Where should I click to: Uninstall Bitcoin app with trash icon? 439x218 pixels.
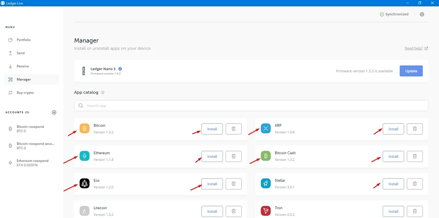pos(234,129)
